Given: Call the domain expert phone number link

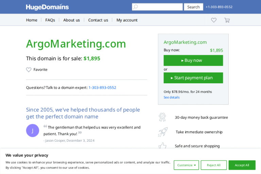Looking at the screenshot, I should pyautogui.click(x=102, y=88).
